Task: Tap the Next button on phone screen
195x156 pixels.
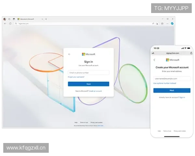Action: (x=172, y=90)
